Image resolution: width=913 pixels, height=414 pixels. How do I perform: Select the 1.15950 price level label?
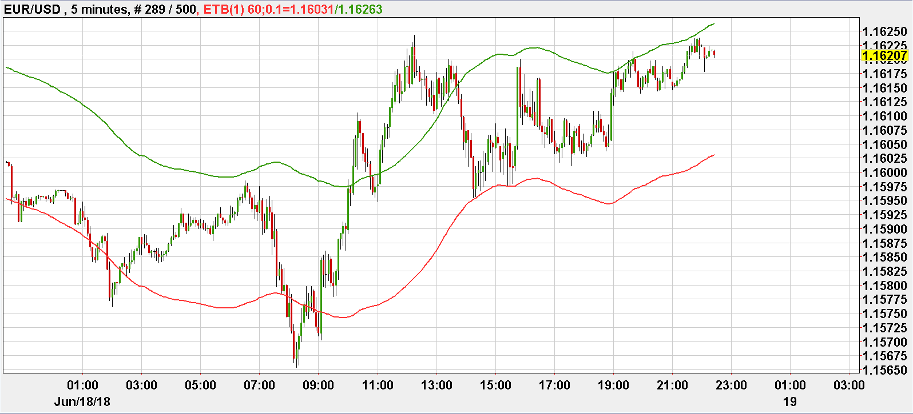884,200
